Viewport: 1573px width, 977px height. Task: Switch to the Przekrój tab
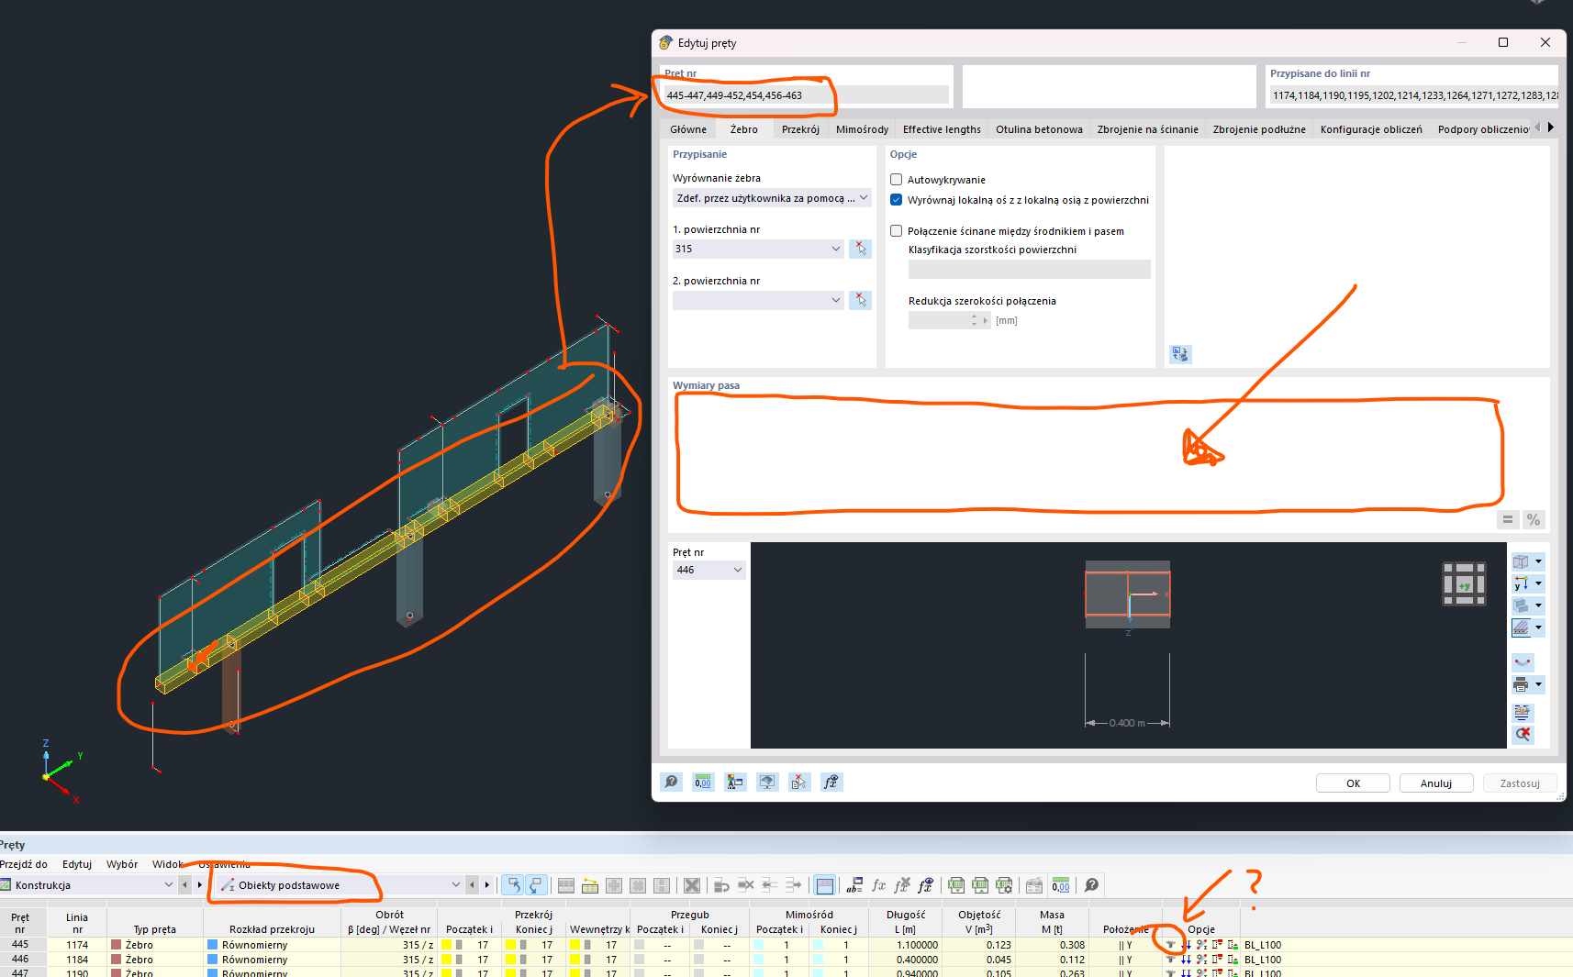pos(800,129)
